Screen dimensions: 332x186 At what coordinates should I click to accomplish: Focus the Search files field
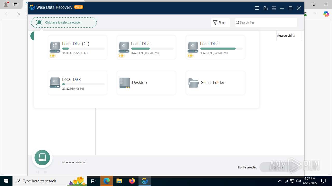266,22
